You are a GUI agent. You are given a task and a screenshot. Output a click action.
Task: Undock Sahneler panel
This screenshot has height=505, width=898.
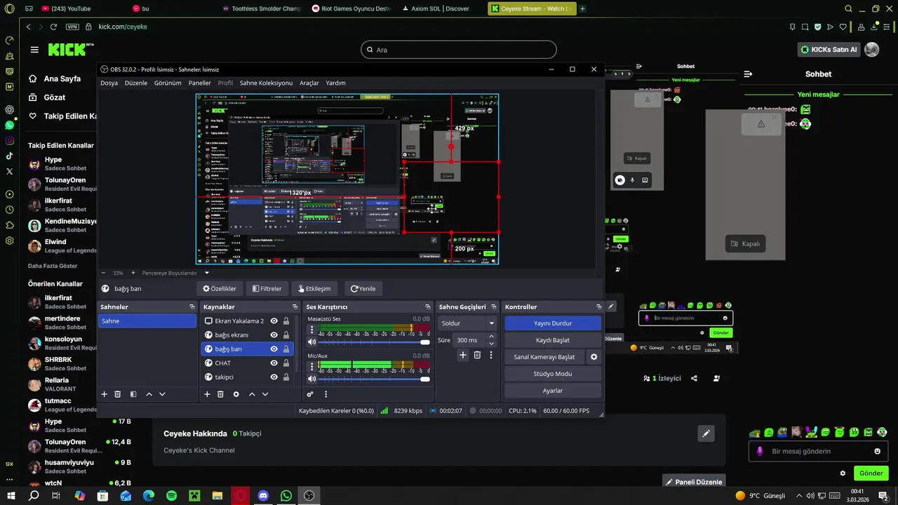(x=192, y=307)
